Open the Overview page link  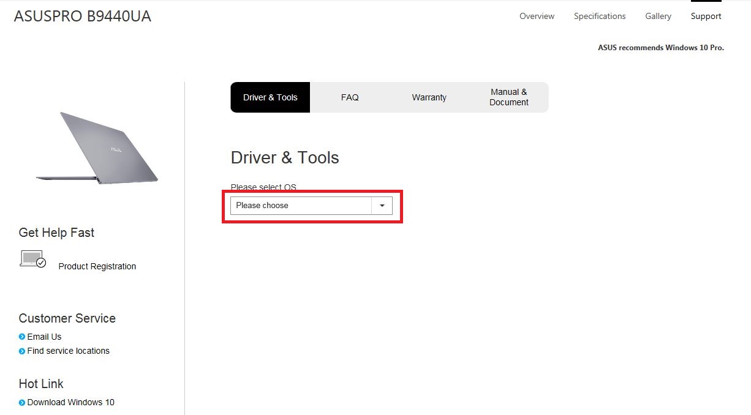[x=537, y=16]
